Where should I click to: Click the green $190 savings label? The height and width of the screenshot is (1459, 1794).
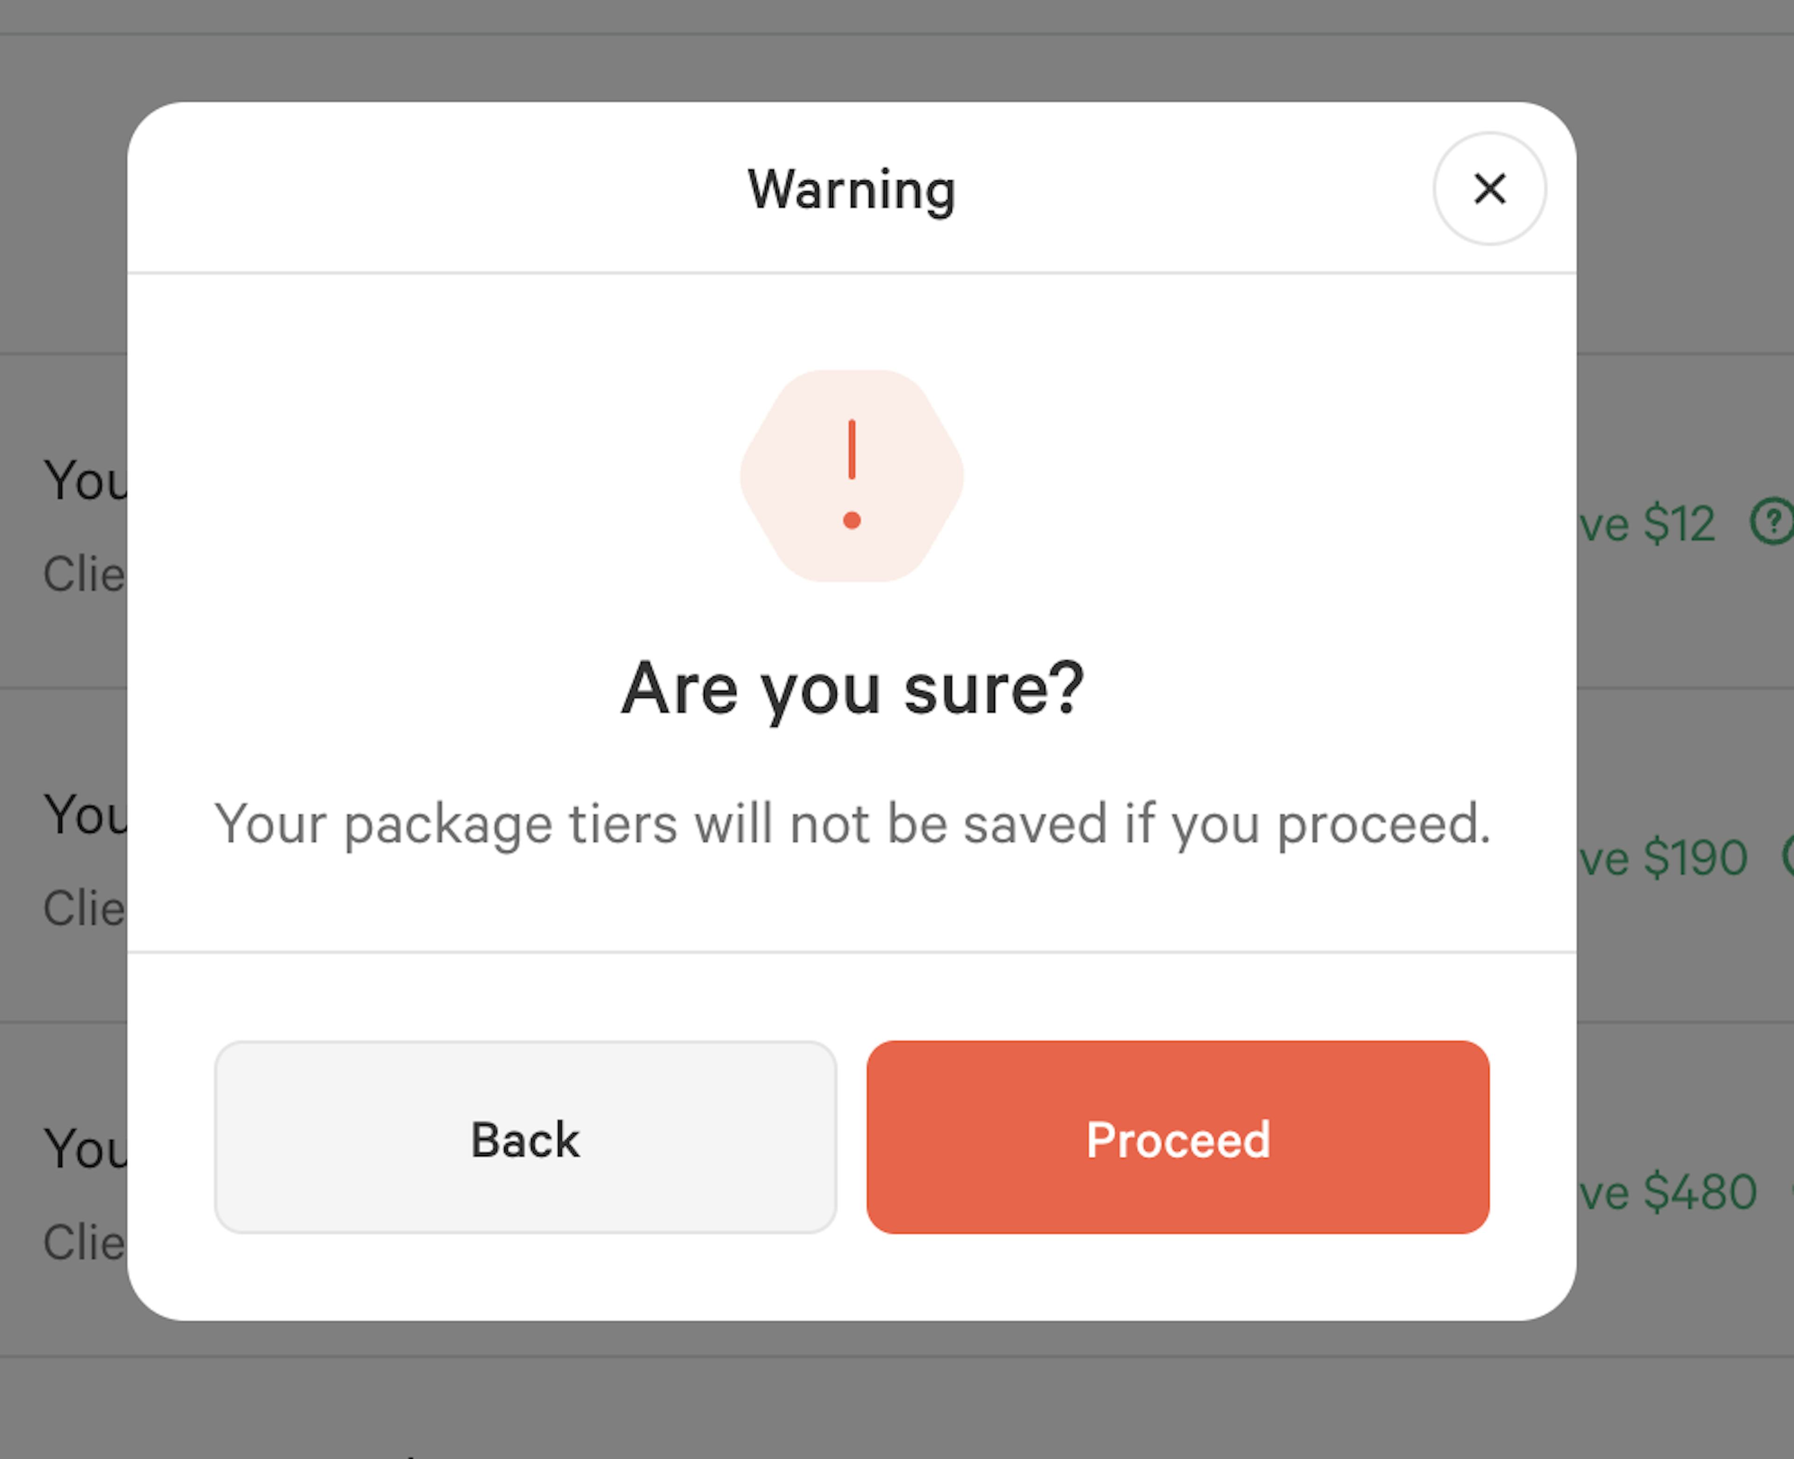[x=1662, y=858]
